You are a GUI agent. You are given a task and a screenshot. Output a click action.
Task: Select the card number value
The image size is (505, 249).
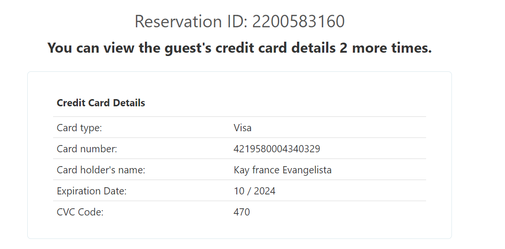point(277,149)
